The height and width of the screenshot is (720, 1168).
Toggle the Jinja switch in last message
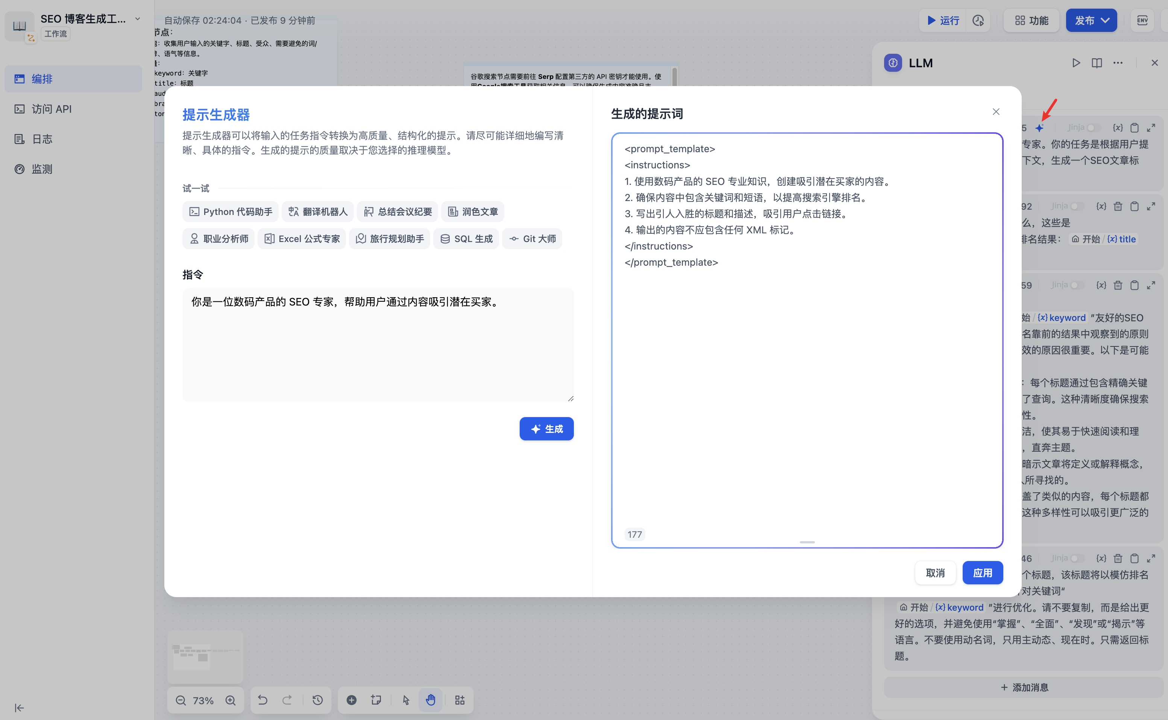(x=1077, y=558)
